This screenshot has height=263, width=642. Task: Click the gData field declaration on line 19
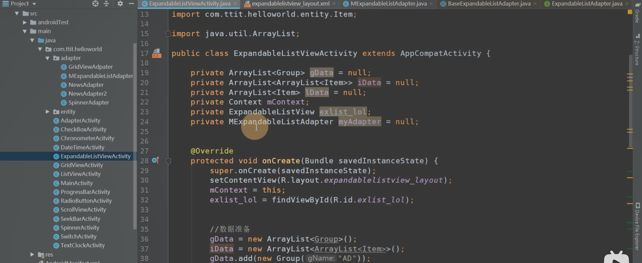(322, 73)
